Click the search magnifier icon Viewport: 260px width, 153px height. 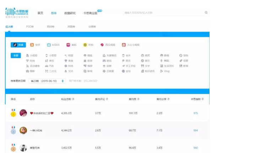pos(206,13)
